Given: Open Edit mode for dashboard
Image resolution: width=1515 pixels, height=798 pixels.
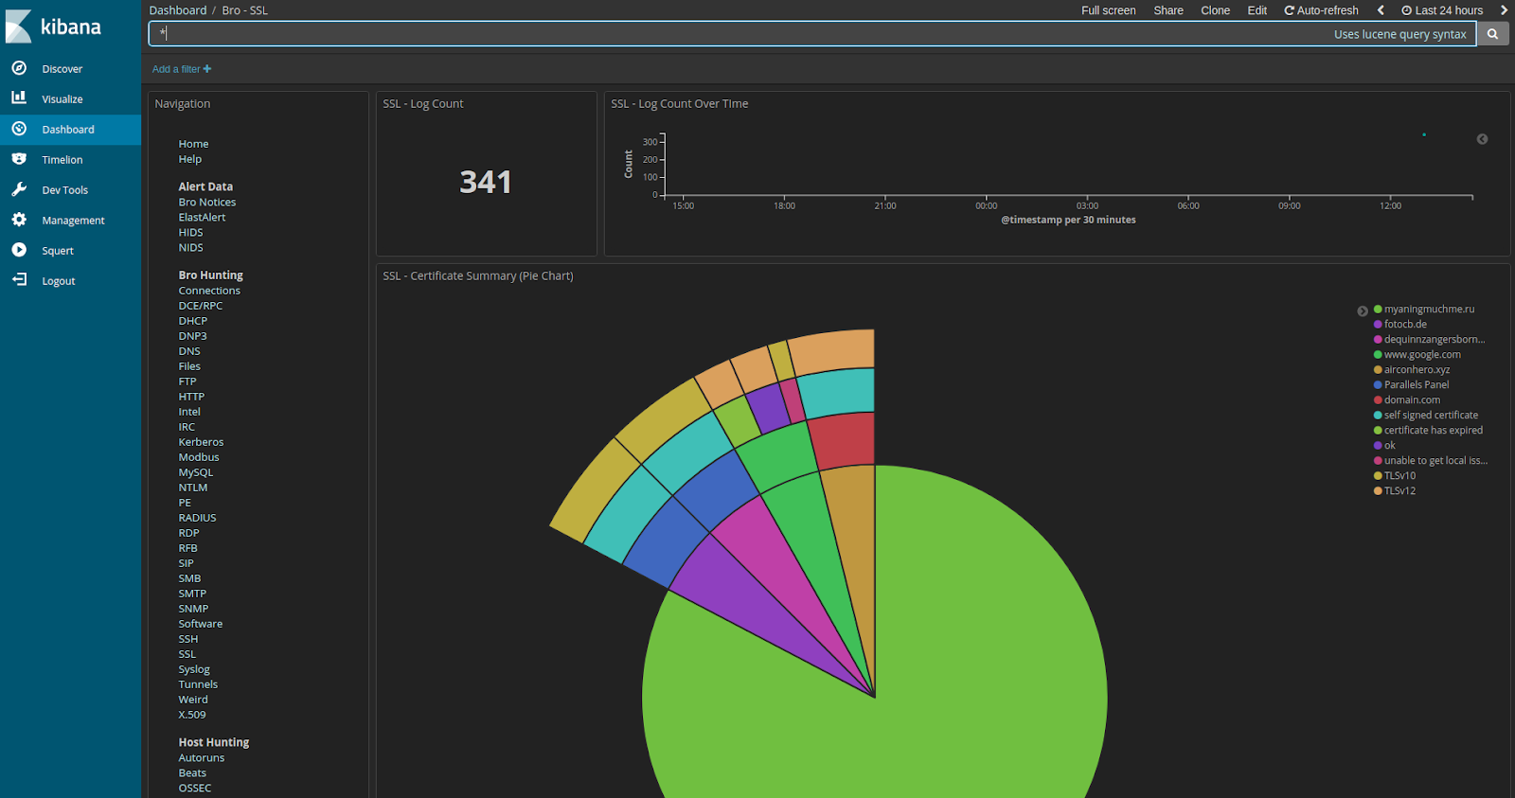Looking at the screenshot, I should [1257, 10].
